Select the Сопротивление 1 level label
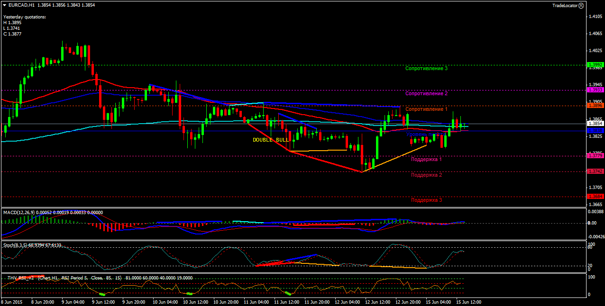 [426, 109]
